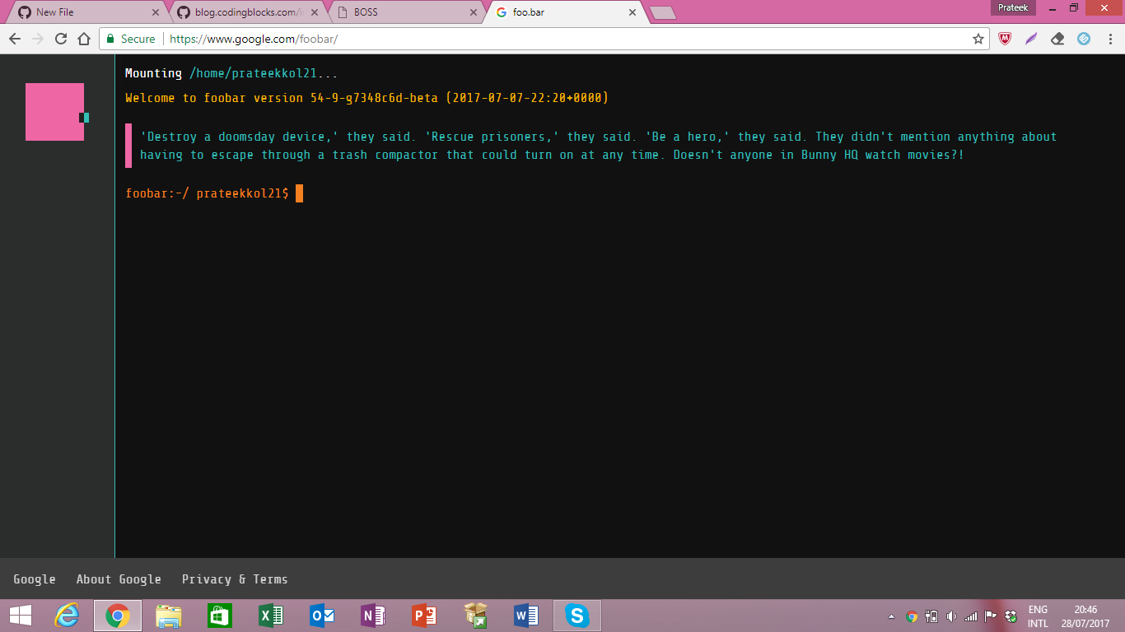This screenshot has height=632, width=1125.
Task: Open a new browser tab
Action: pyautogui.click(x=663, y=12)
